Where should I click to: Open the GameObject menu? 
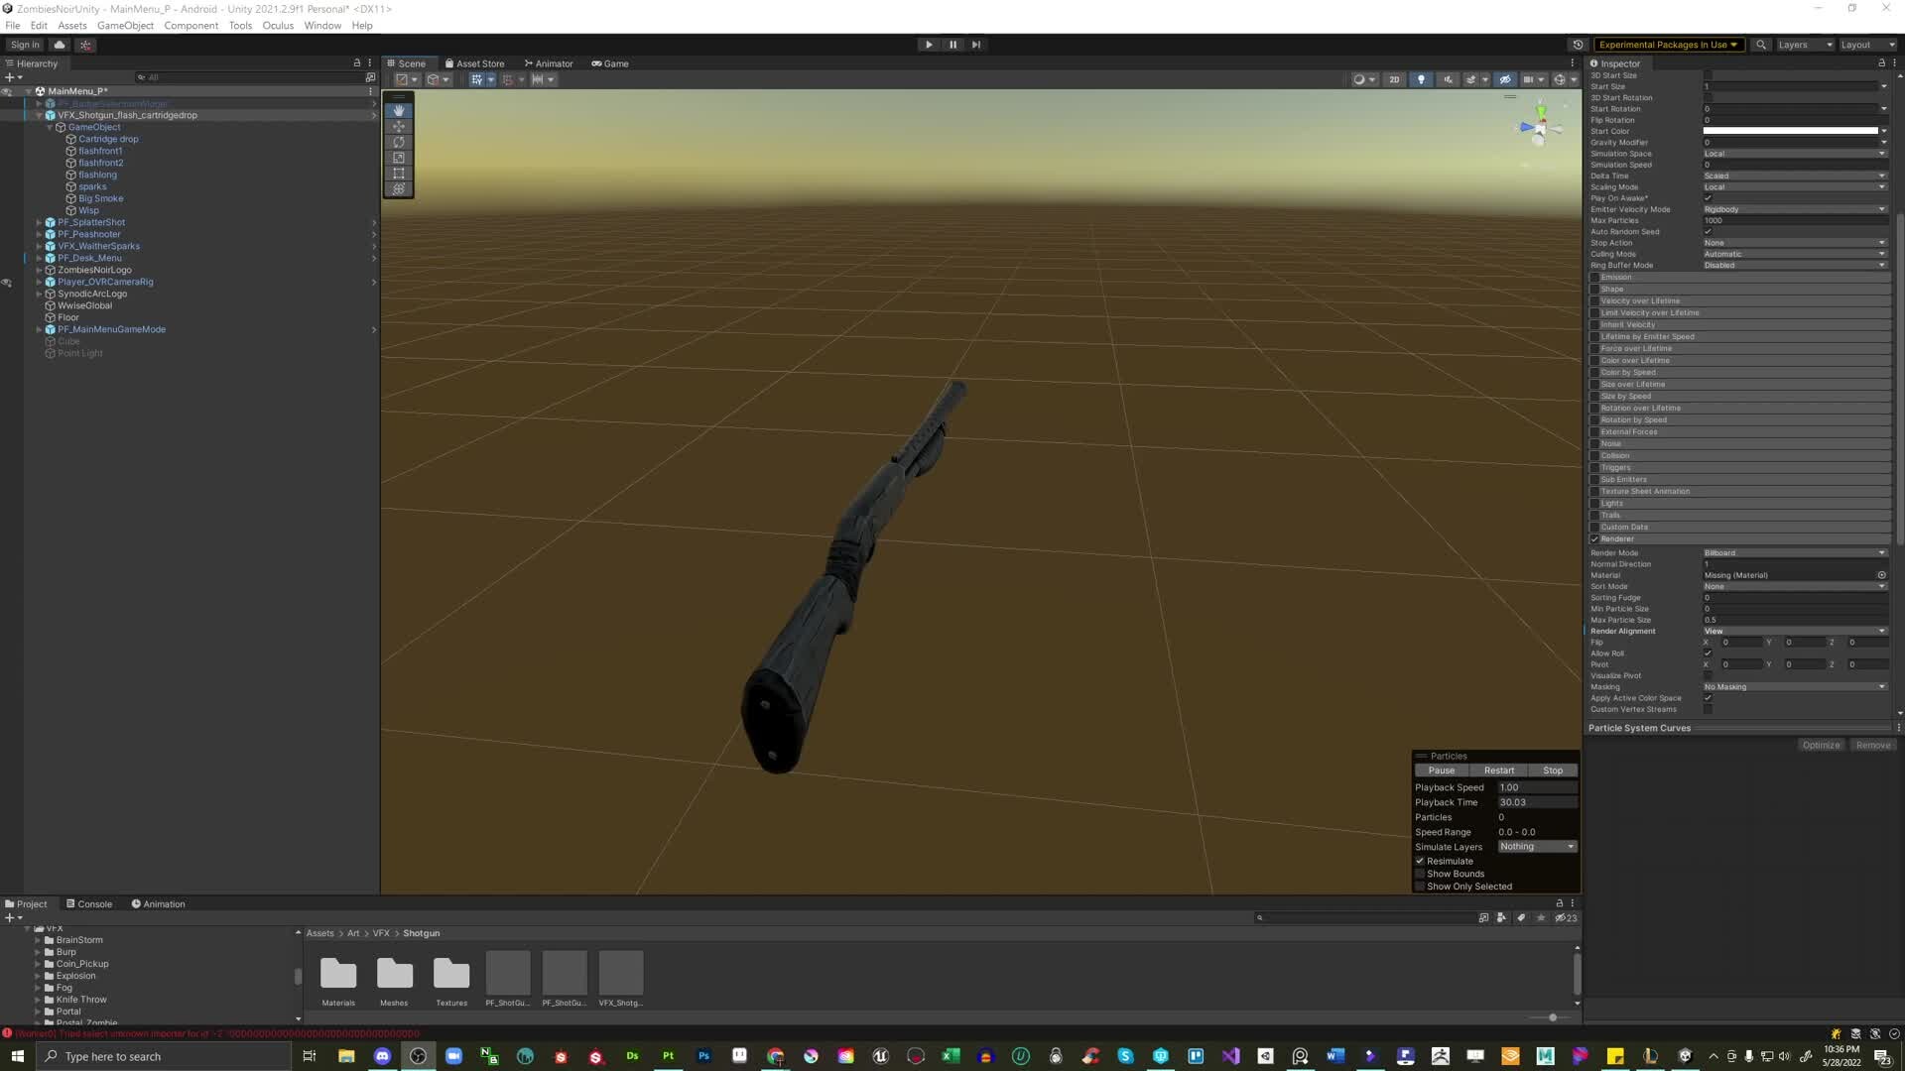[125, 25]
